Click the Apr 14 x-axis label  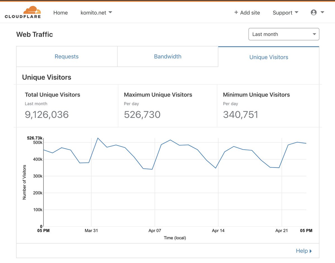(218, 231)
